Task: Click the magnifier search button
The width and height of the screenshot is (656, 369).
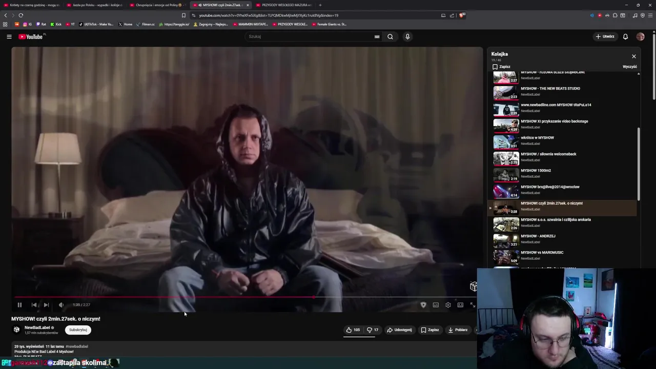Action: [x=390, y=36]
